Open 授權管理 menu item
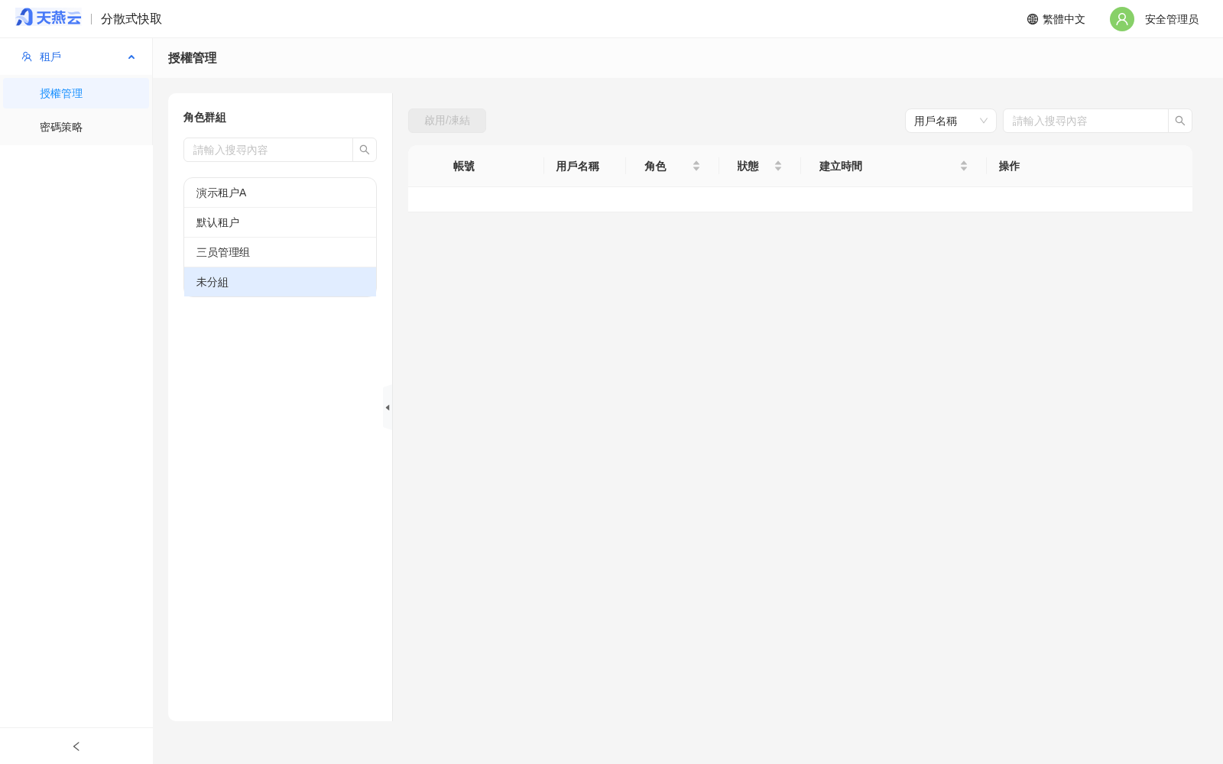This screenshot has height=764, width=1223. pyautogui.click(x=76, y=93)
